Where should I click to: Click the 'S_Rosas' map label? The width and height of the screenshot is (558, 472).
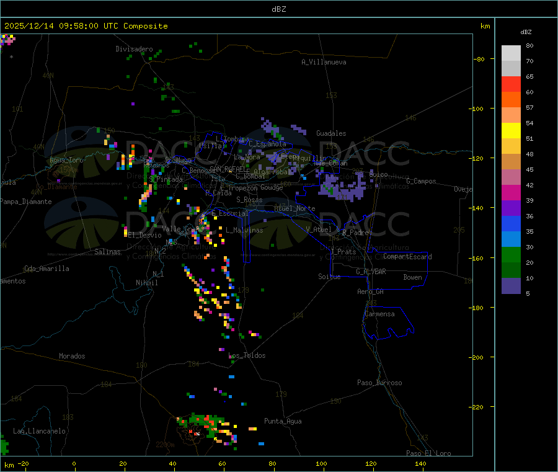click(x=249, y=200)
